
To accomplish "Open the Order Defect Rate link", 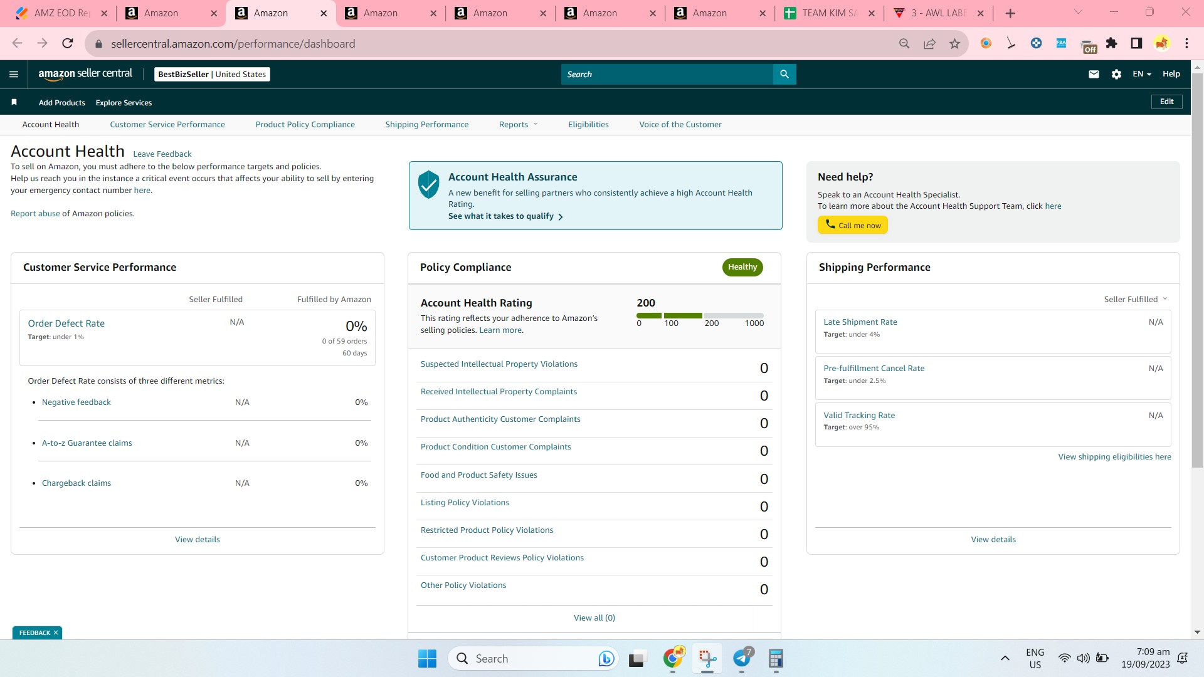I will click(x=66, y=323).
